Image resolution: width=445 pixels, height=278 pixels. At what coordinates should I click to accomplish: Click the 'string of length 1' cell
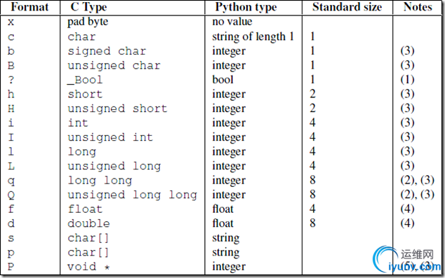253,37
